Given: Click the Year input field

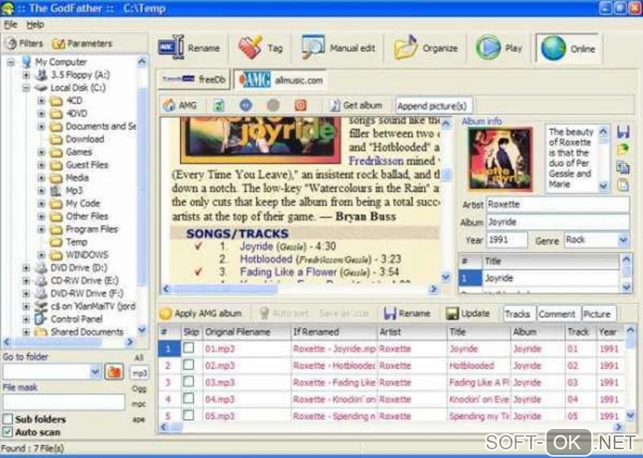Looking at the screenshot, I should (x=506, y=240).
